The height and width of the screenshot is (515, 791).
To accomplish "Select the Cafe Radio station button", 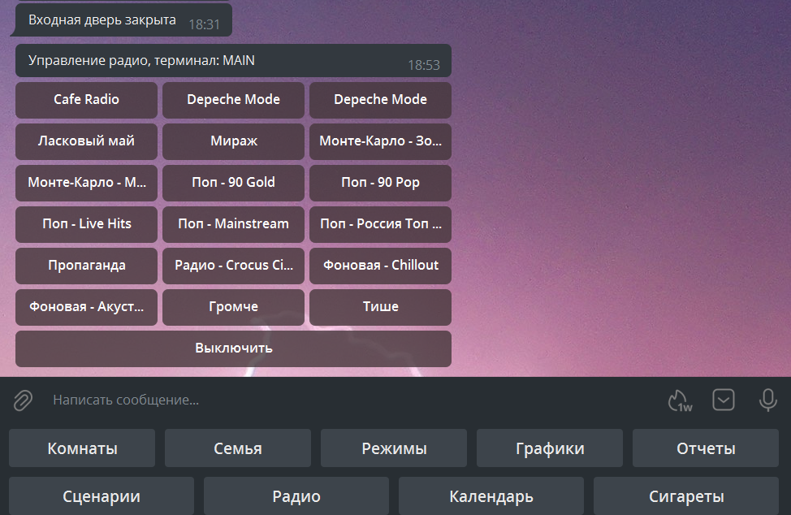I will [x=86, y=100].
